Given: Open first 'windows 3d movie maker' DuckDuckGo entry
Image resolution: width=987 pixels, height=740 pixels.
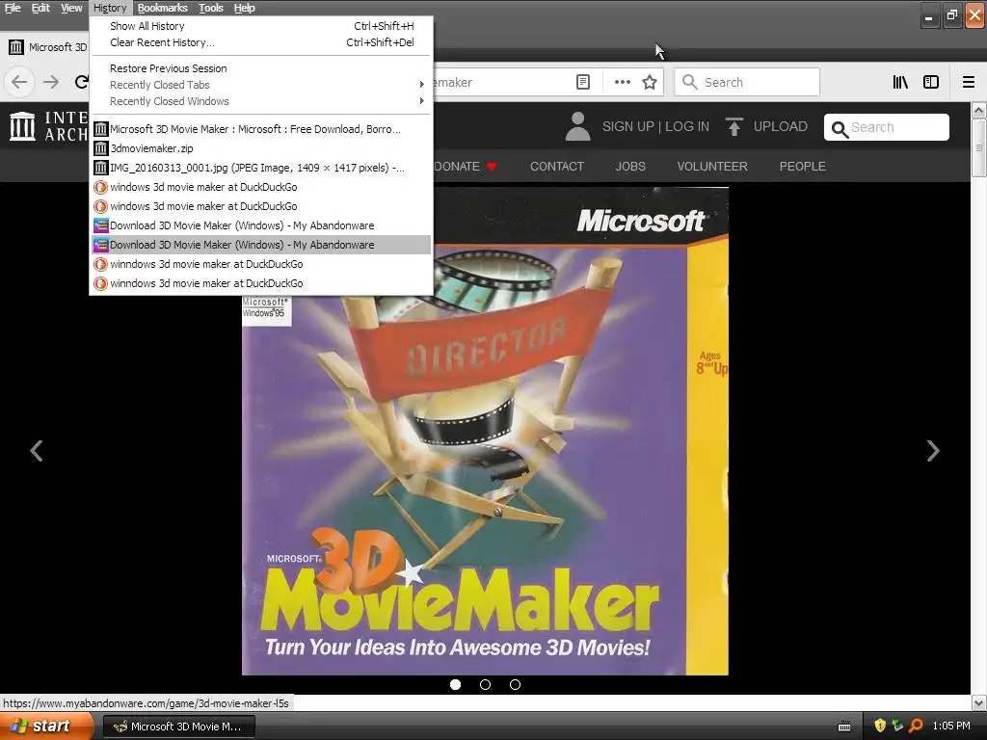Looking at the screenshot, I should click(260, 187).
